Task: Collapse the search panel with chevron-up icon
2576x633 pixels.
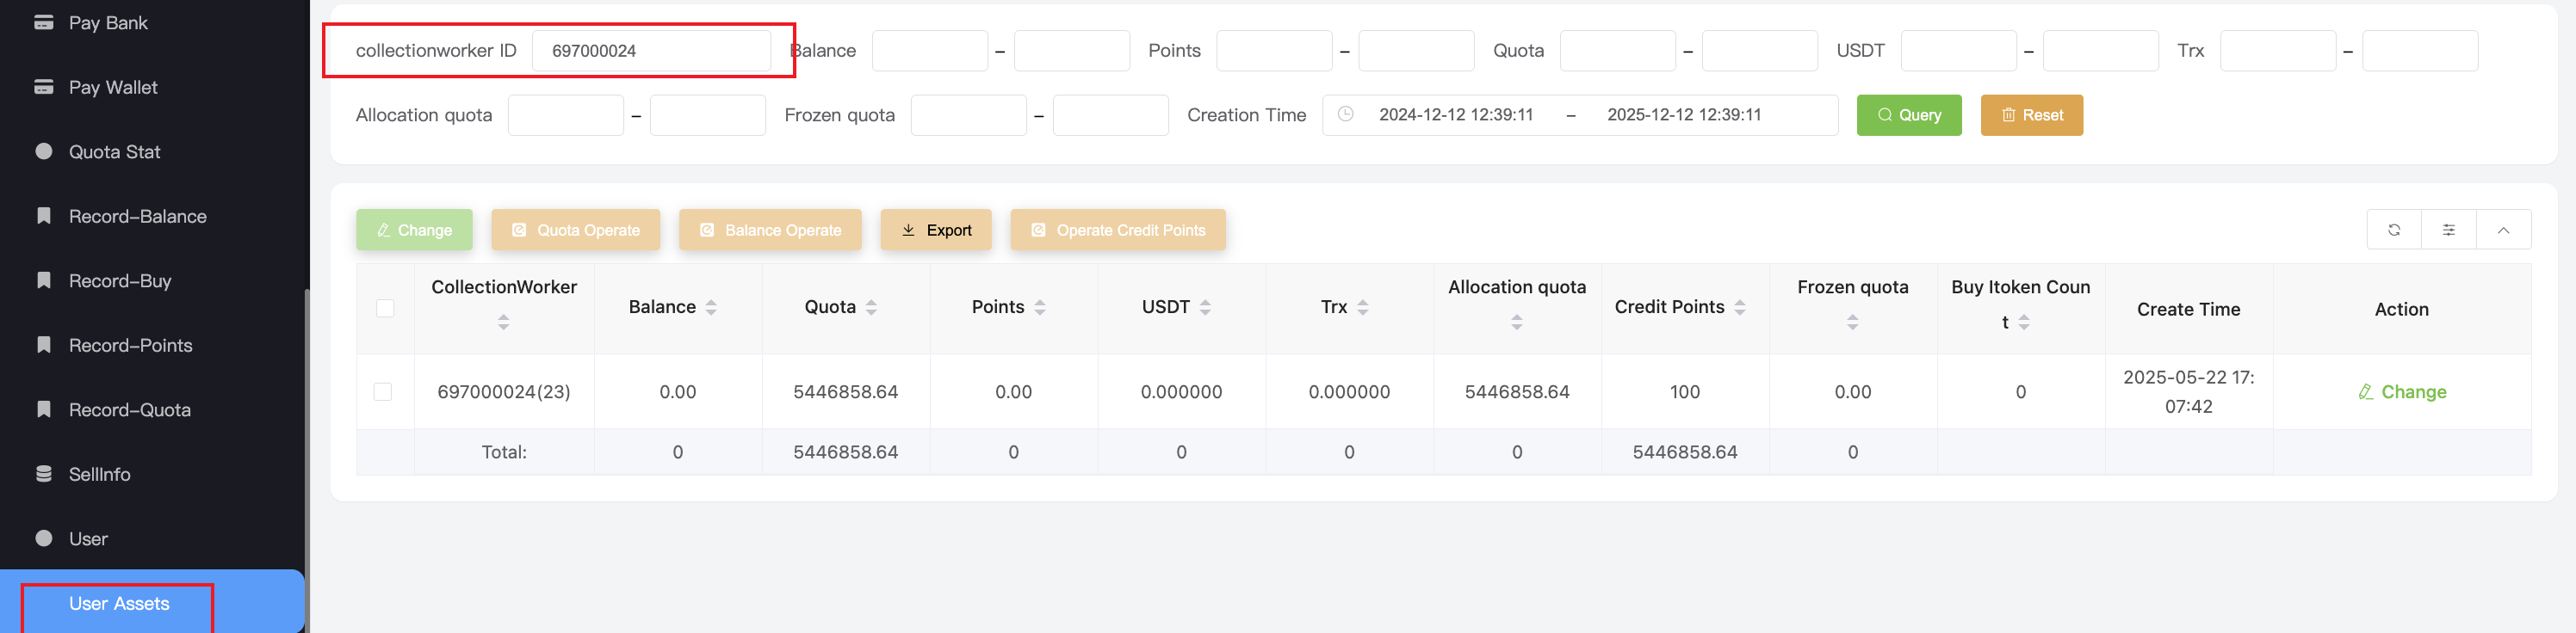Action: (x=2503, y=230)
